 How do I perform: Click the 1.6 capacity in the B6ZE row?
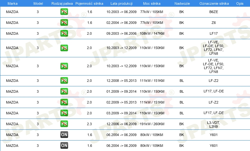tap(90, 12)
